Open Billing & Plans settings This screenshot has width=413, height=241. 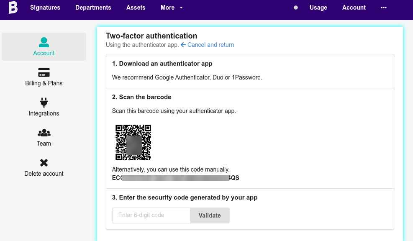point(44,83)
